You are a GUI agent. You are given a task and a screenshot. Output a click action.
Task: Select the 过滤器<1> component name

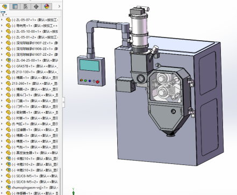click(24, 130)
